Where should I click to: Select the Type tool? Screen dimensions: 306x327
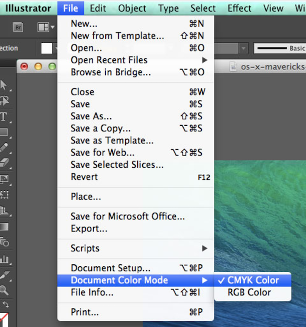4,116
